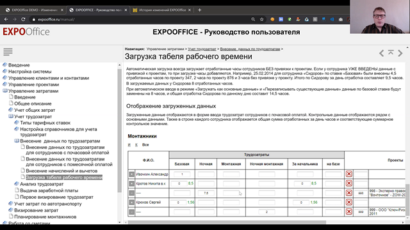
Task: Click the Все filter link
Action: pyautogui.click(x=145, y=145)
